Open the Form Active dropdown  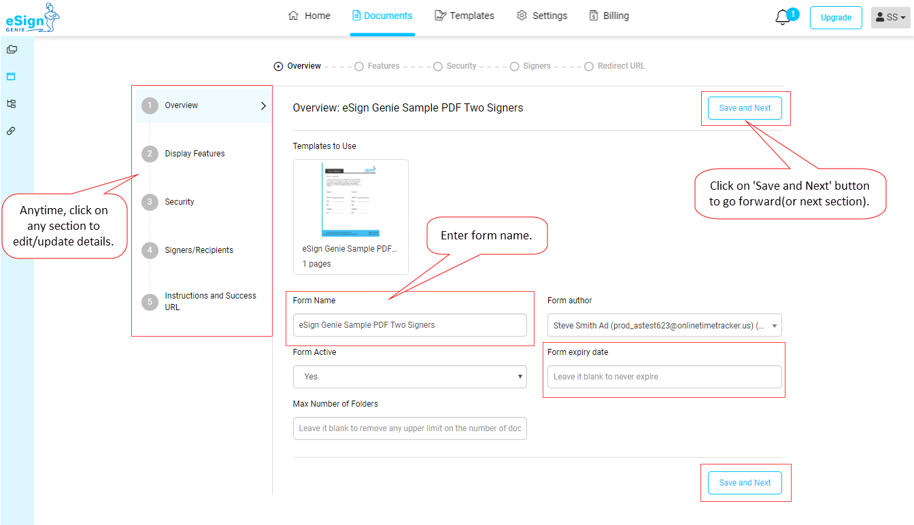tap(410, 377)
